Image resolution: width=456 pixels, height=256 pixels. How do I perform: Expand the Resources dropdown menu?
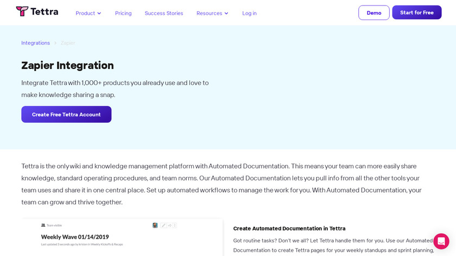[212, 13]
